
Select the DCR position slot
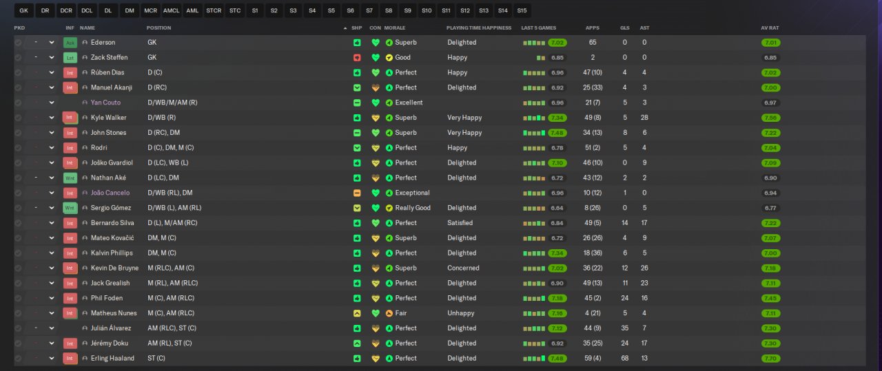(66, 10)
